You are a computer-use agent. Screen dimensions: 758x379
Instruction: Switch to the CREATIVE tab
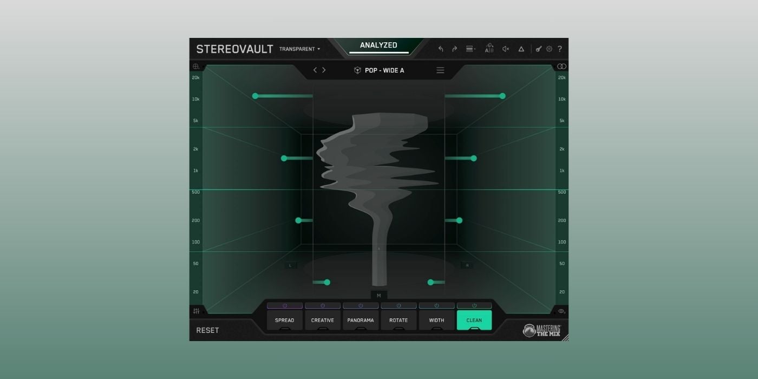pyautogui.click(x=323, y=320)
